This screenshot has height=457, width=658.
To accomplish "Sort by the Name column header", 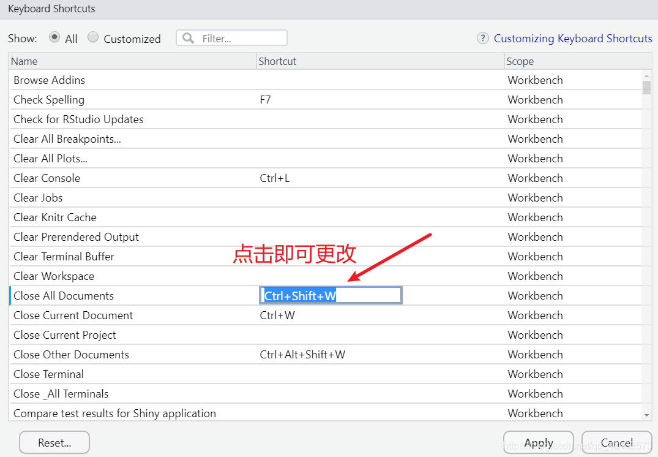I will [x=133, y=61].
